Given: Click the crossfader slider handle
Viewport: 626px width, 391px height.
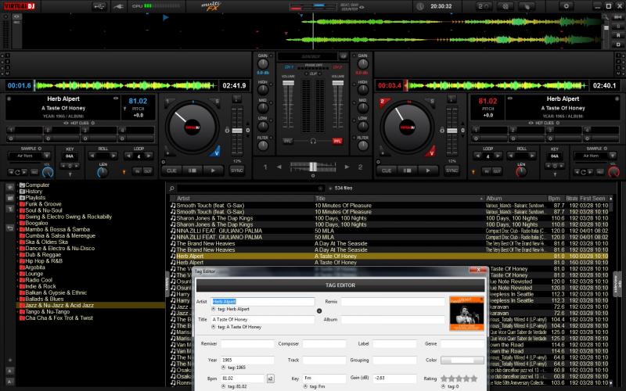Looking at the screenshot, I should point(313,167).
